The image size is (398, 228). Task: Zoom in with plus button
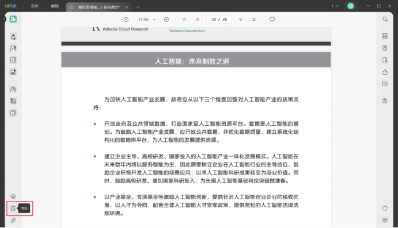(x=166, y=20)
